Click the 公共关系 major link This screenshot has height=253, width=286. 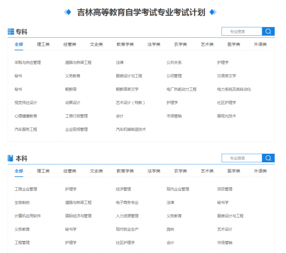click(174, 63)
